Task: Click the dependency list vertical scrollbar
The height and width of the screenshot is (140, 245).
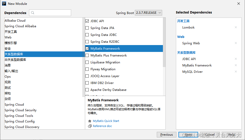Action: click(x=164, y=42)
